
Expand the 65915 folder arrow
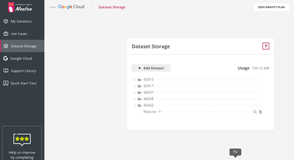(x=135, y=80)
